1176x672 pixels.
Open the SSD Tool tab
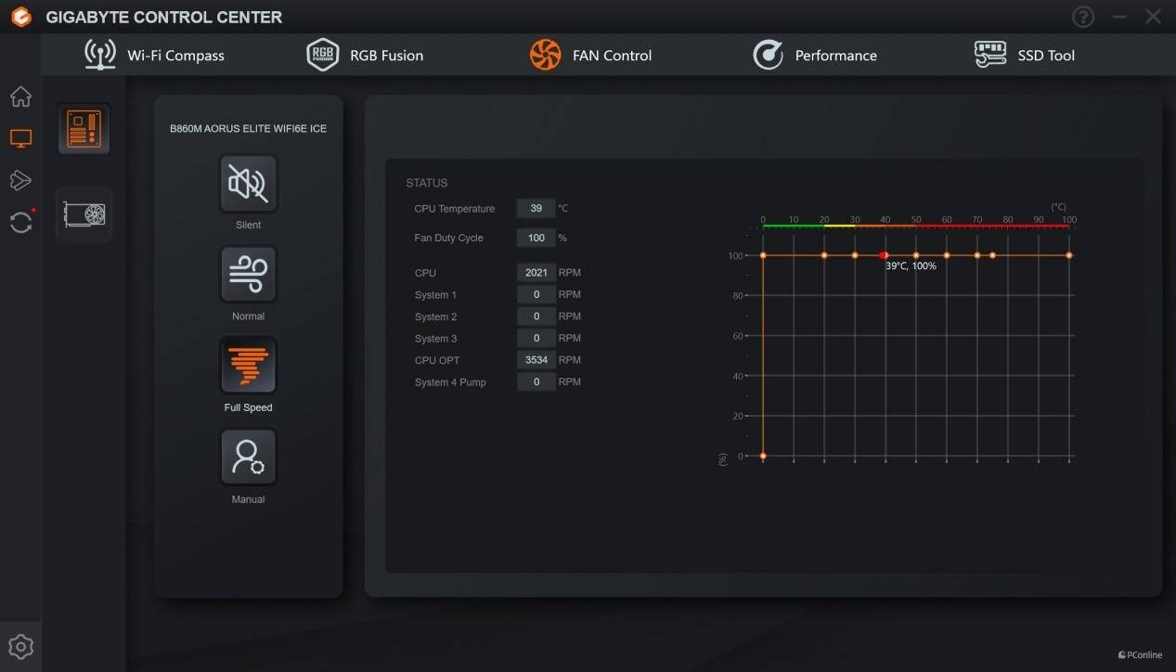click(1024, 56)
